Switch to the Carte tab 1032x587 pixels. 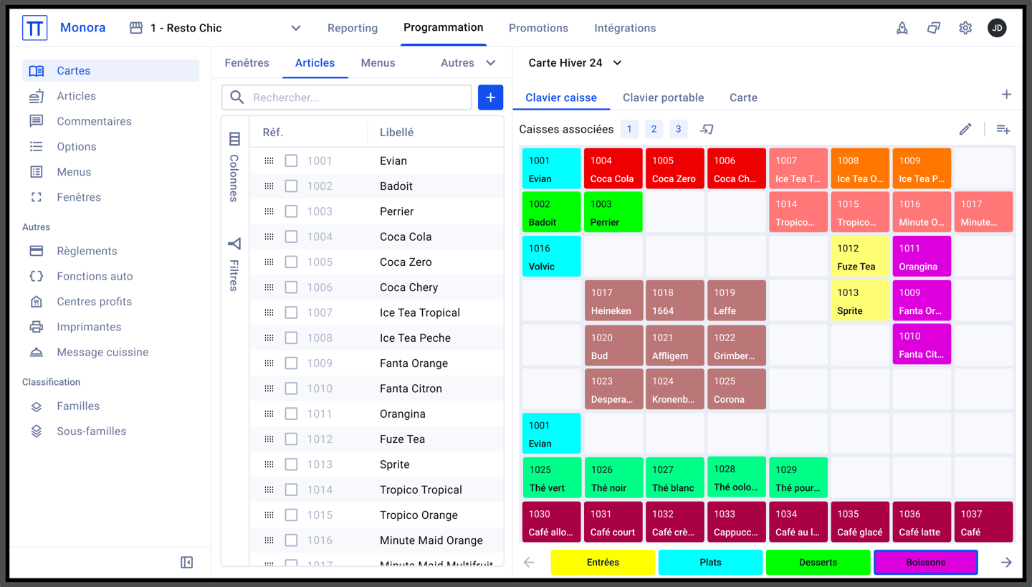pos(743,97)
